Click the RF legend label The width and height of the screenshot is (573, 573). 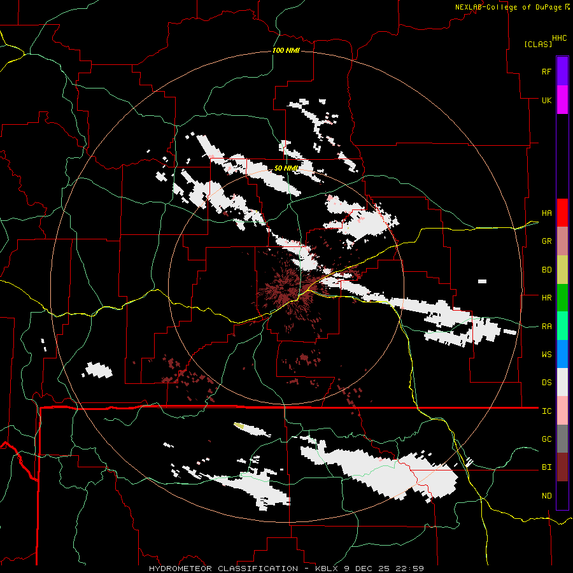click(x=546, y=71)
